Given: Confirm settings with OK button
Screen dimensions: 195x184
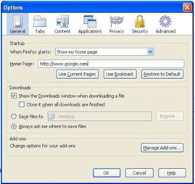Looking at the screenshot, I should point(107,173).
